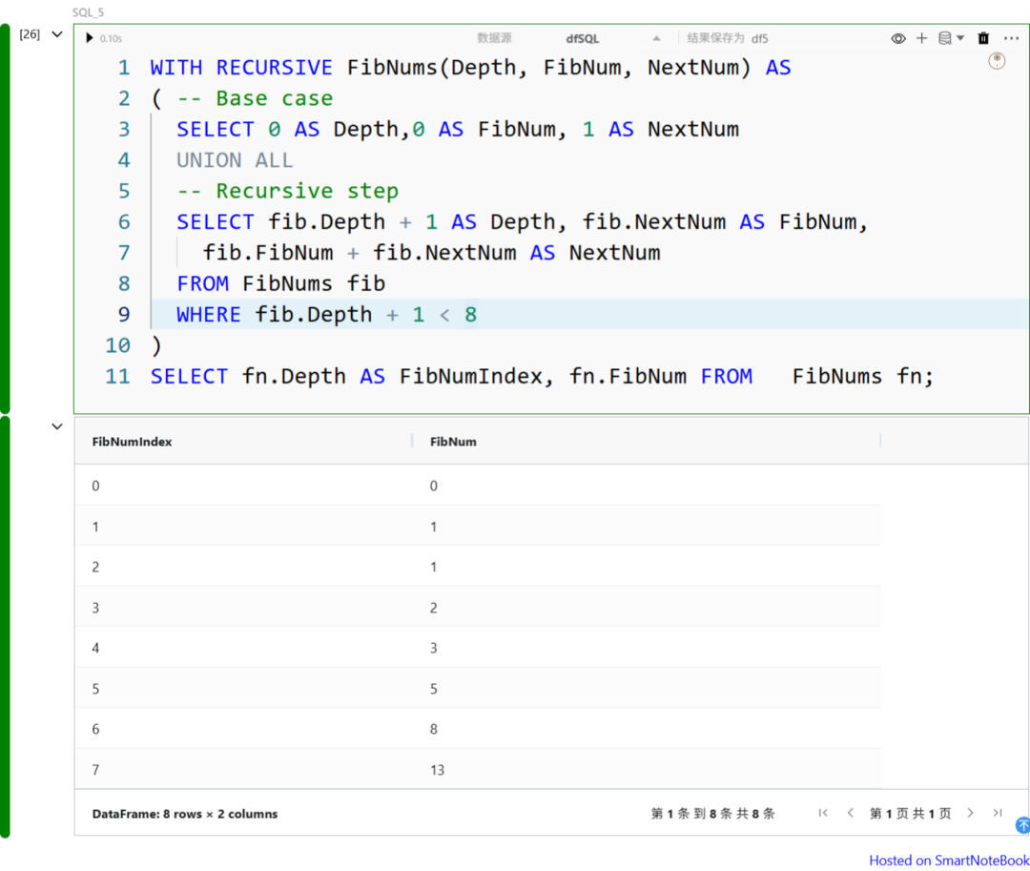The height and width of the screenshot is (871, 1030).
Task: Edit the result save name df5
Action: pyautogui.click(x=759, y=38)
